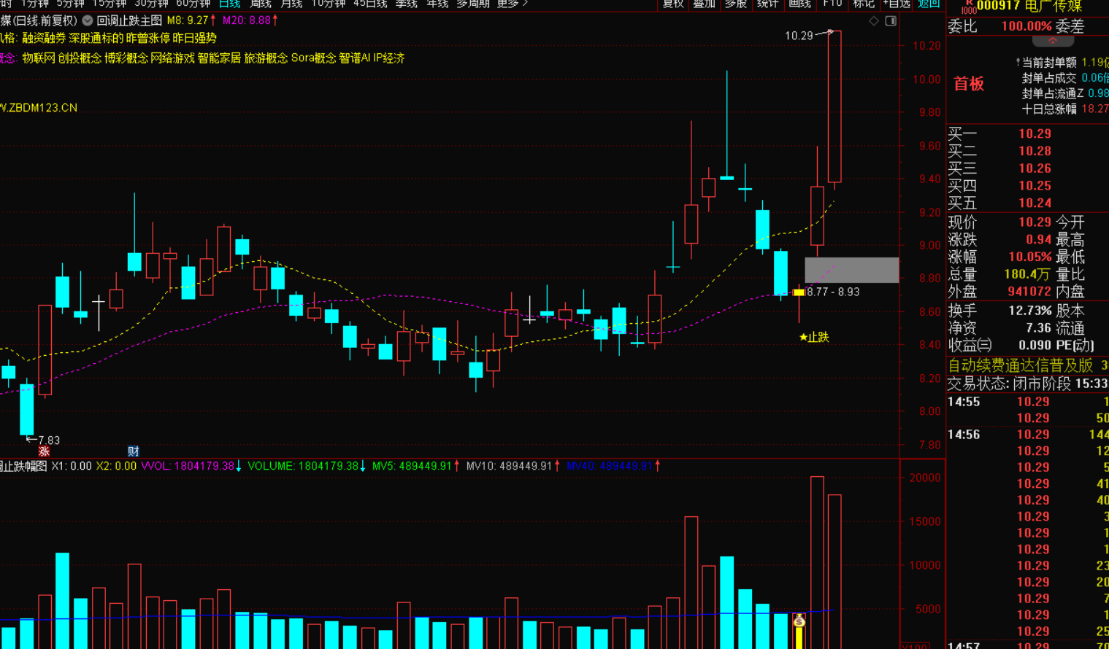Click the yellow money bag icon on volume bar
Viewport: 1109px width, 649px height.
point(799,621)
